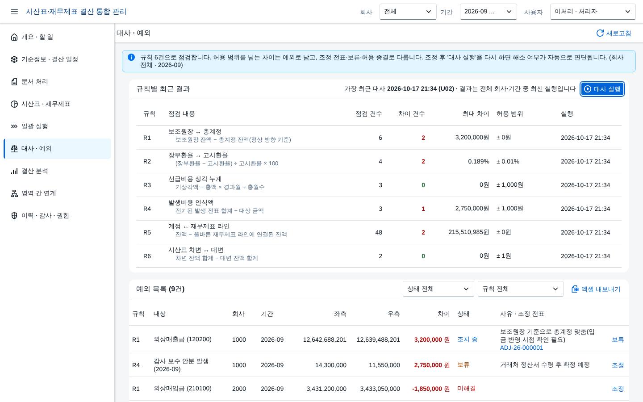643x402 pixels.
Task: Open 일괄 실행 in the sidebar
Action: pyautogui.click(x=57, y=126)
